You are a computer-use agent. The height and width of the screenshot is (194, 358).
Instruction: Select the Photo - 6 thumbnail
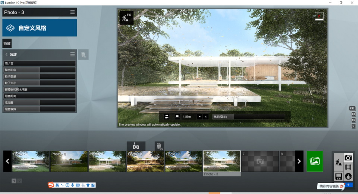tap(69, 161)
